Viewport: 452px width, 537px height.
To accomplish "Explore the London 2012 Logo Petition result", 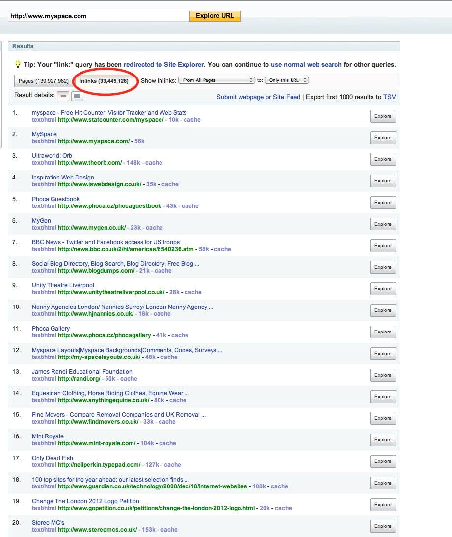I will click(383, 505).
